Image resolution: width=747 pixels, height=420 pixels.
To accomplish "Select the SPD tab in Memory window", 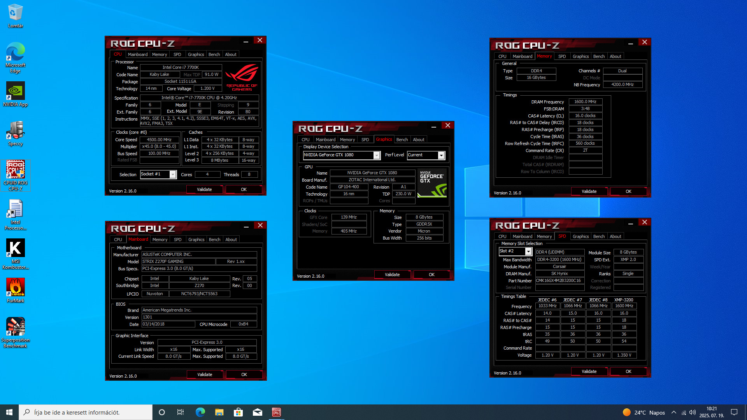I will tap(562, 56).
